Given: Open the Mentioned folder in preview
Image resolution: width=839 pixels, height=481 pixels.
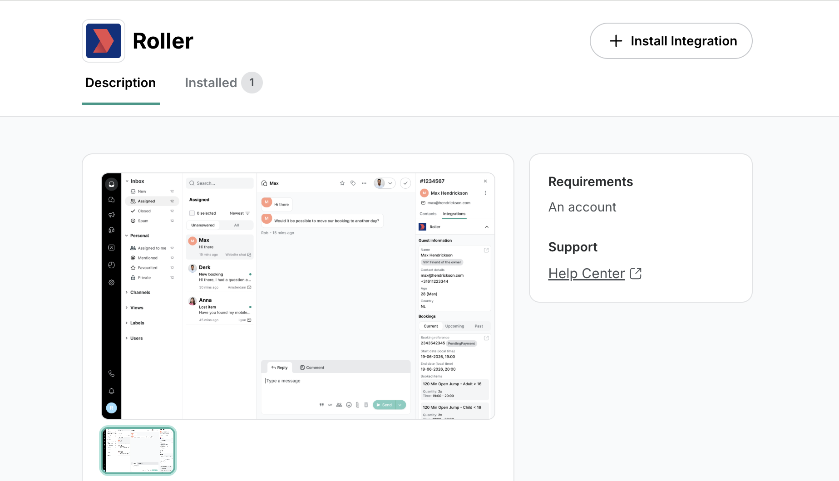Looking at the screenshot, I should (152, 258).
